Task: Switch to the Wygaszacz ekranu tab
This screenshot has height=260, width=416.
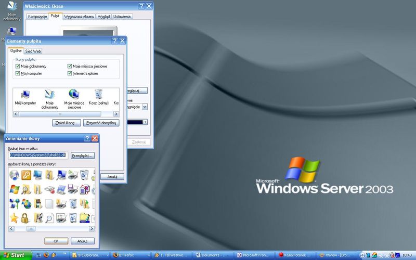Action: [x=79, y=17]
